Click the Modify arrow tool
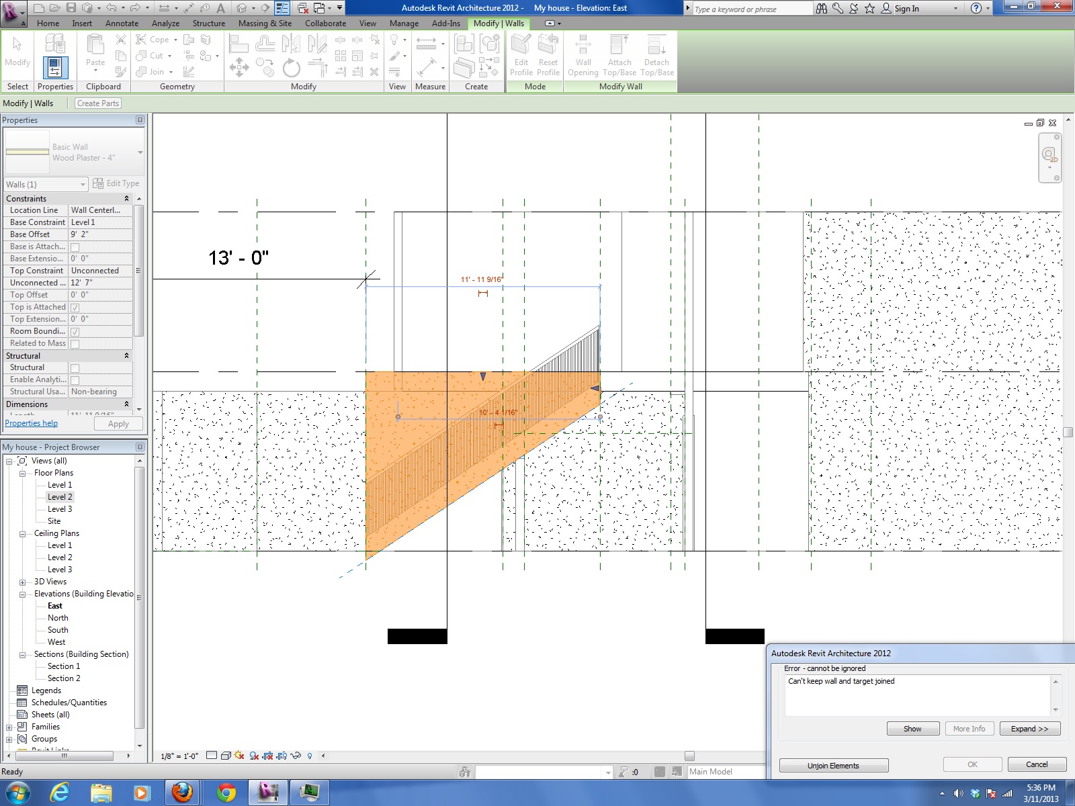The image size is (1075, 806). pos(17,44)
